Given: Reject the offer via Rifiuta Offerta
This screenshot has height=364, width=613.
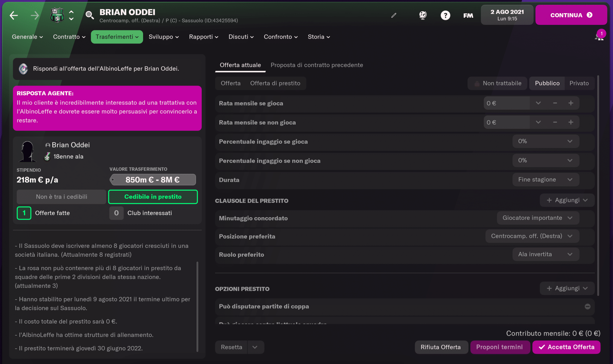Looking at the screenshot, I should pos(441,347).
